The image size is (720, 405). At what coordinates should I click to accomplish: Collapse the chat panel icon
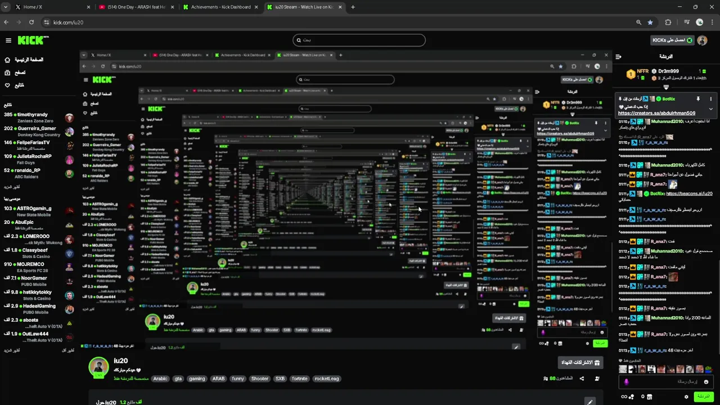(618, 56)
